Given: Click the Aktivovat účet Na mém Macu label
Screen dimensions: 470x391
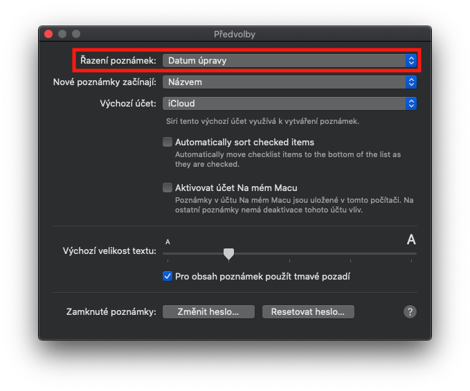Looking at the screenshot, I should click(x=236, y=188).
